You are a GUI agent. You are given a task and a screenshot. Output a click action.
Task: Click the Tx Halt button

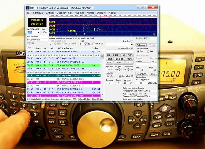(152, 45)
